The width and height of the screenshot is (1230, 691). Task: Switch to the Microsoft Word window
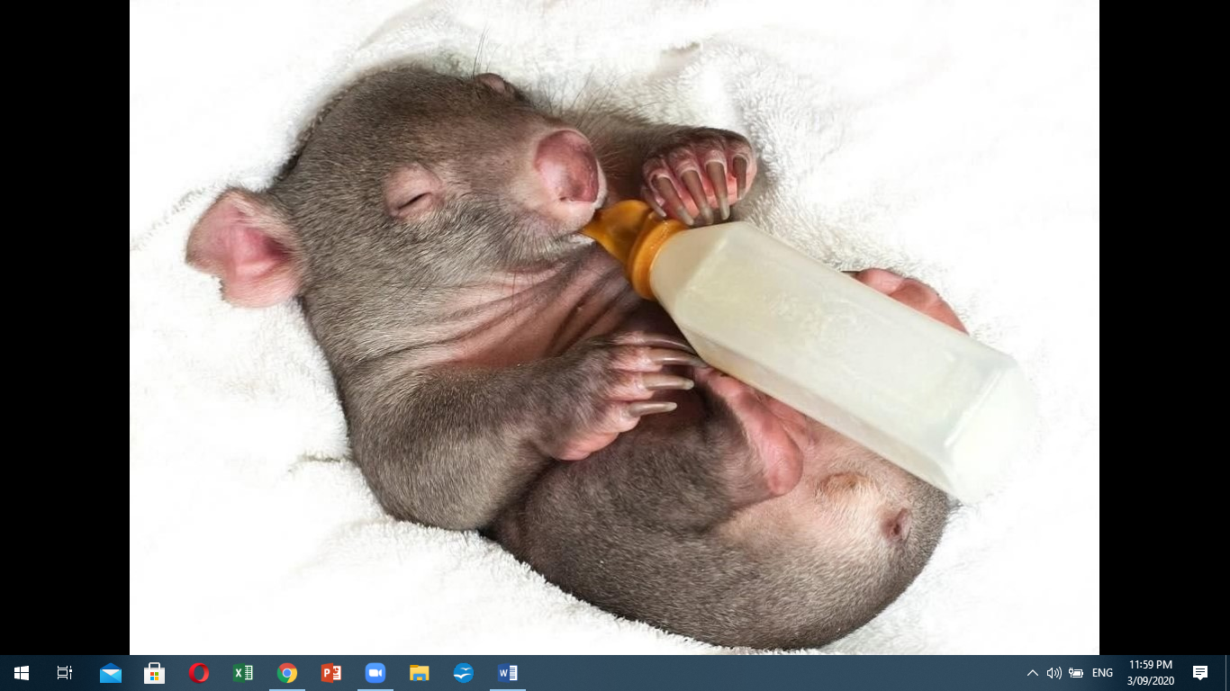[x=508, y=673]
